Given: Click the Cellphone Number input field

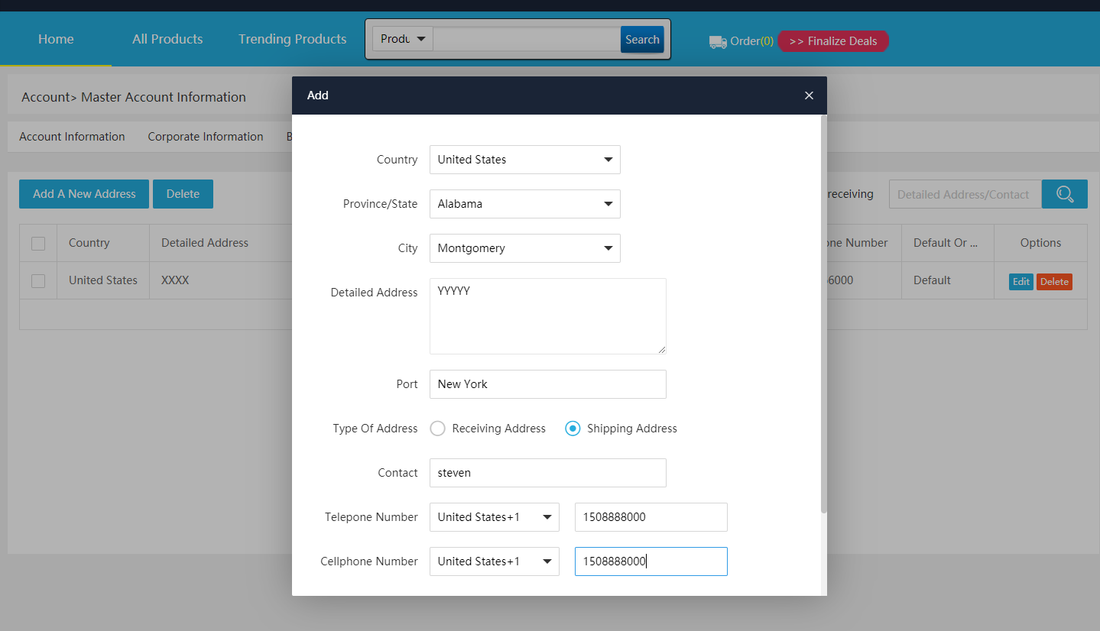Looking at the screenshot, I should point(651,561).
